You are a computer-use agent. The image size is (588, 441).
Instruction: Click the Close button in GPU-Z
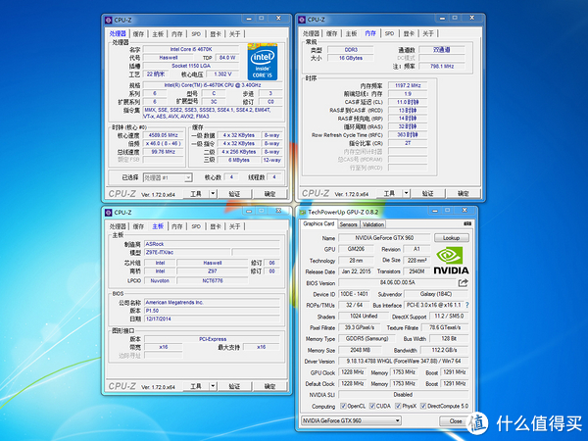coord(456,421)
